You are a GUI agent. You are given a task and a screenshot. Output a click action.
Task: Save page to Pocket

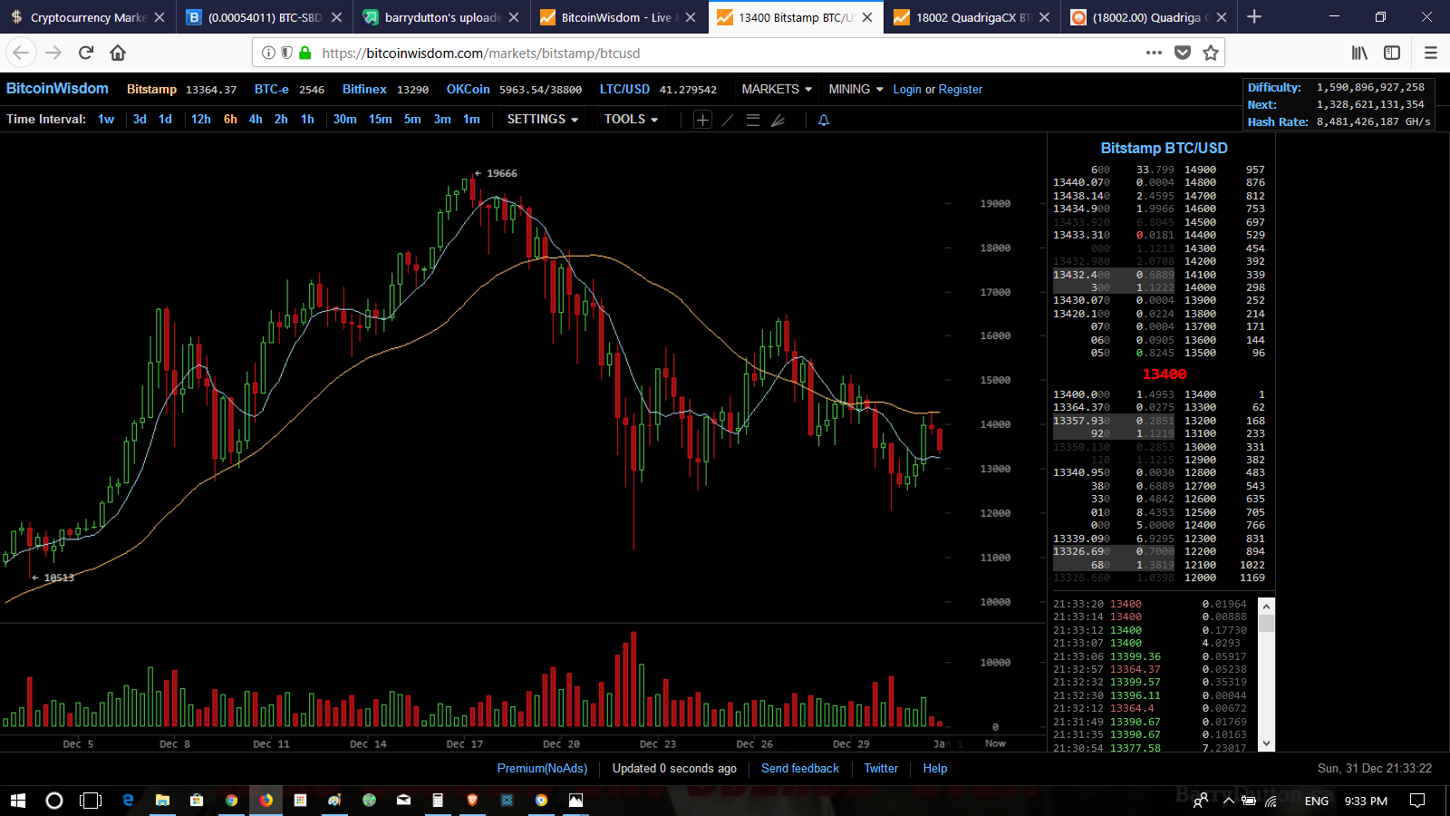tap(1183, 53)
